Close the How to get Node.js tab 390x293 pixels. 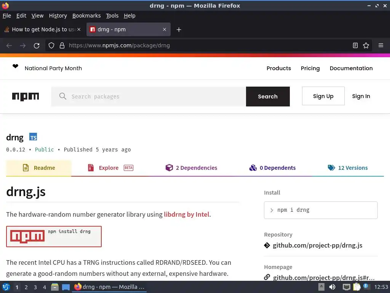(79, 29)
